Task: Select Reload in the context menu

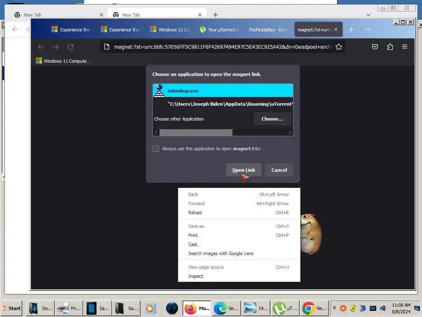Action: 239,213
